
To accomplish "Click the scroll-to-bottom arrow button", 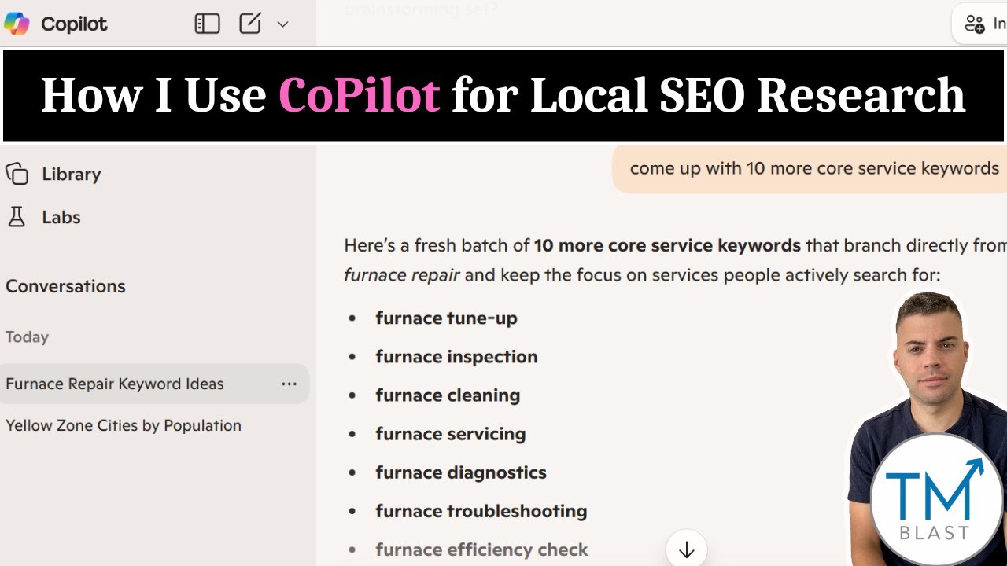I will pos(686,549).
